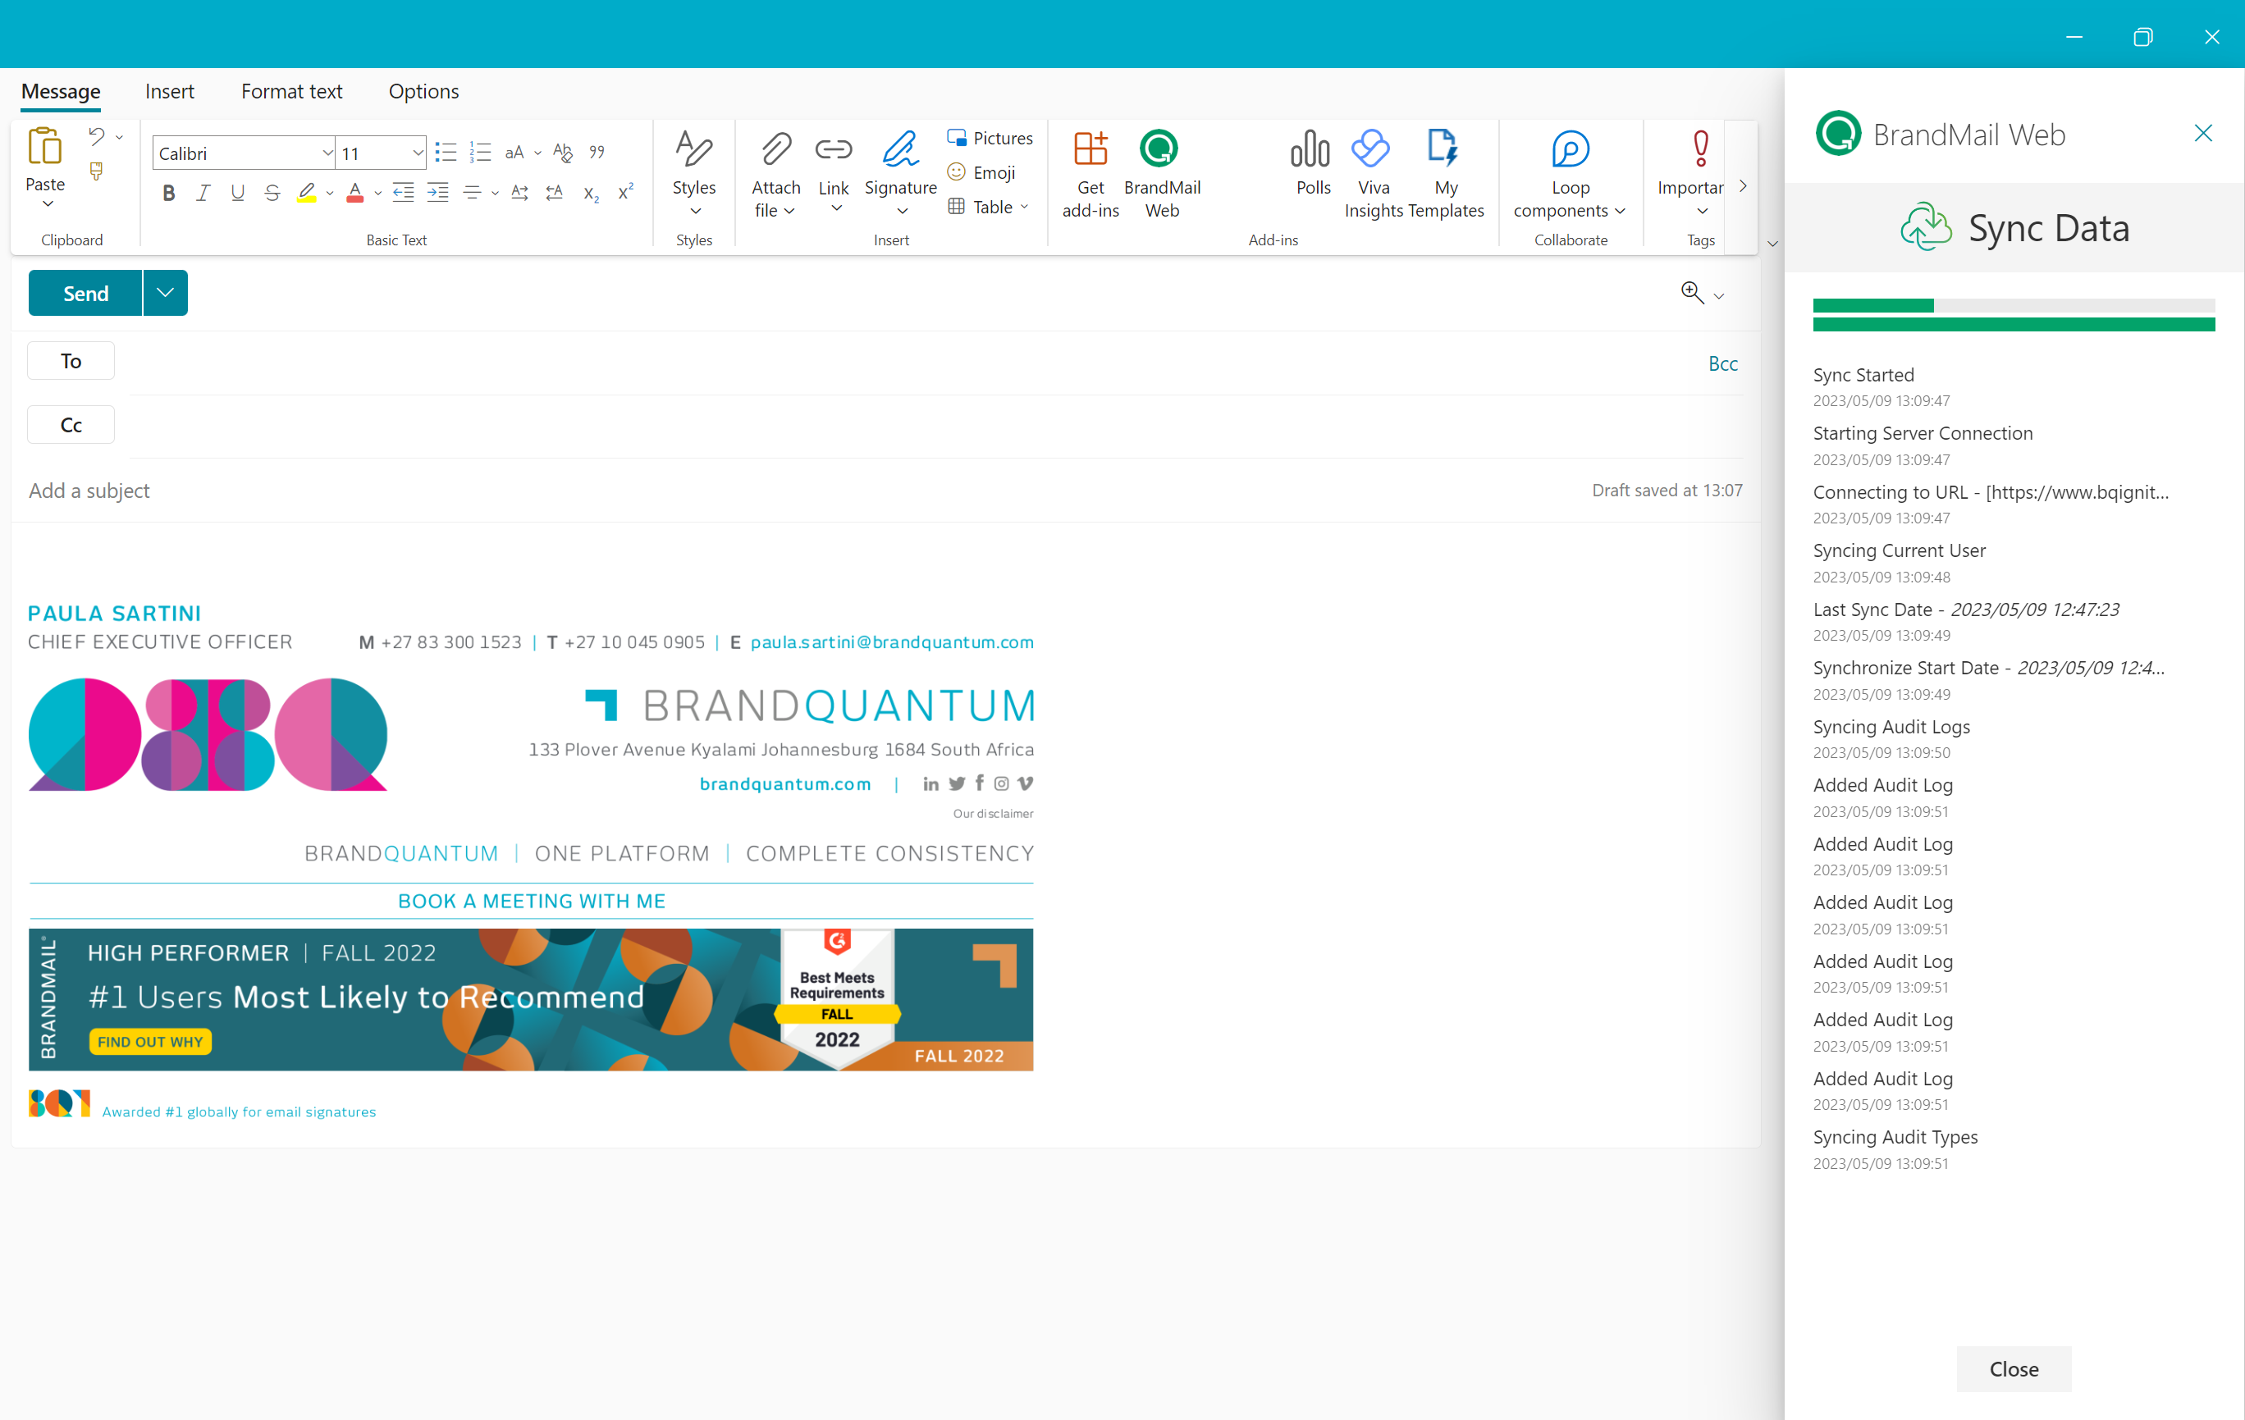
Task: Click left-to-right text direction icon
Action: 520,193
